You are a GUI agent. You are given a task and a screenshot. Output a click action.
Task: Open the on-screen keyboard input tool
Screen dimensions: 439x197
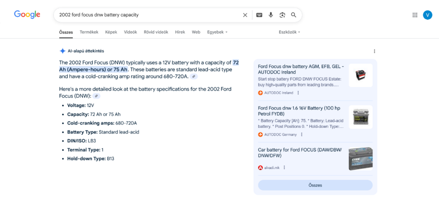[x=259, y=15]
